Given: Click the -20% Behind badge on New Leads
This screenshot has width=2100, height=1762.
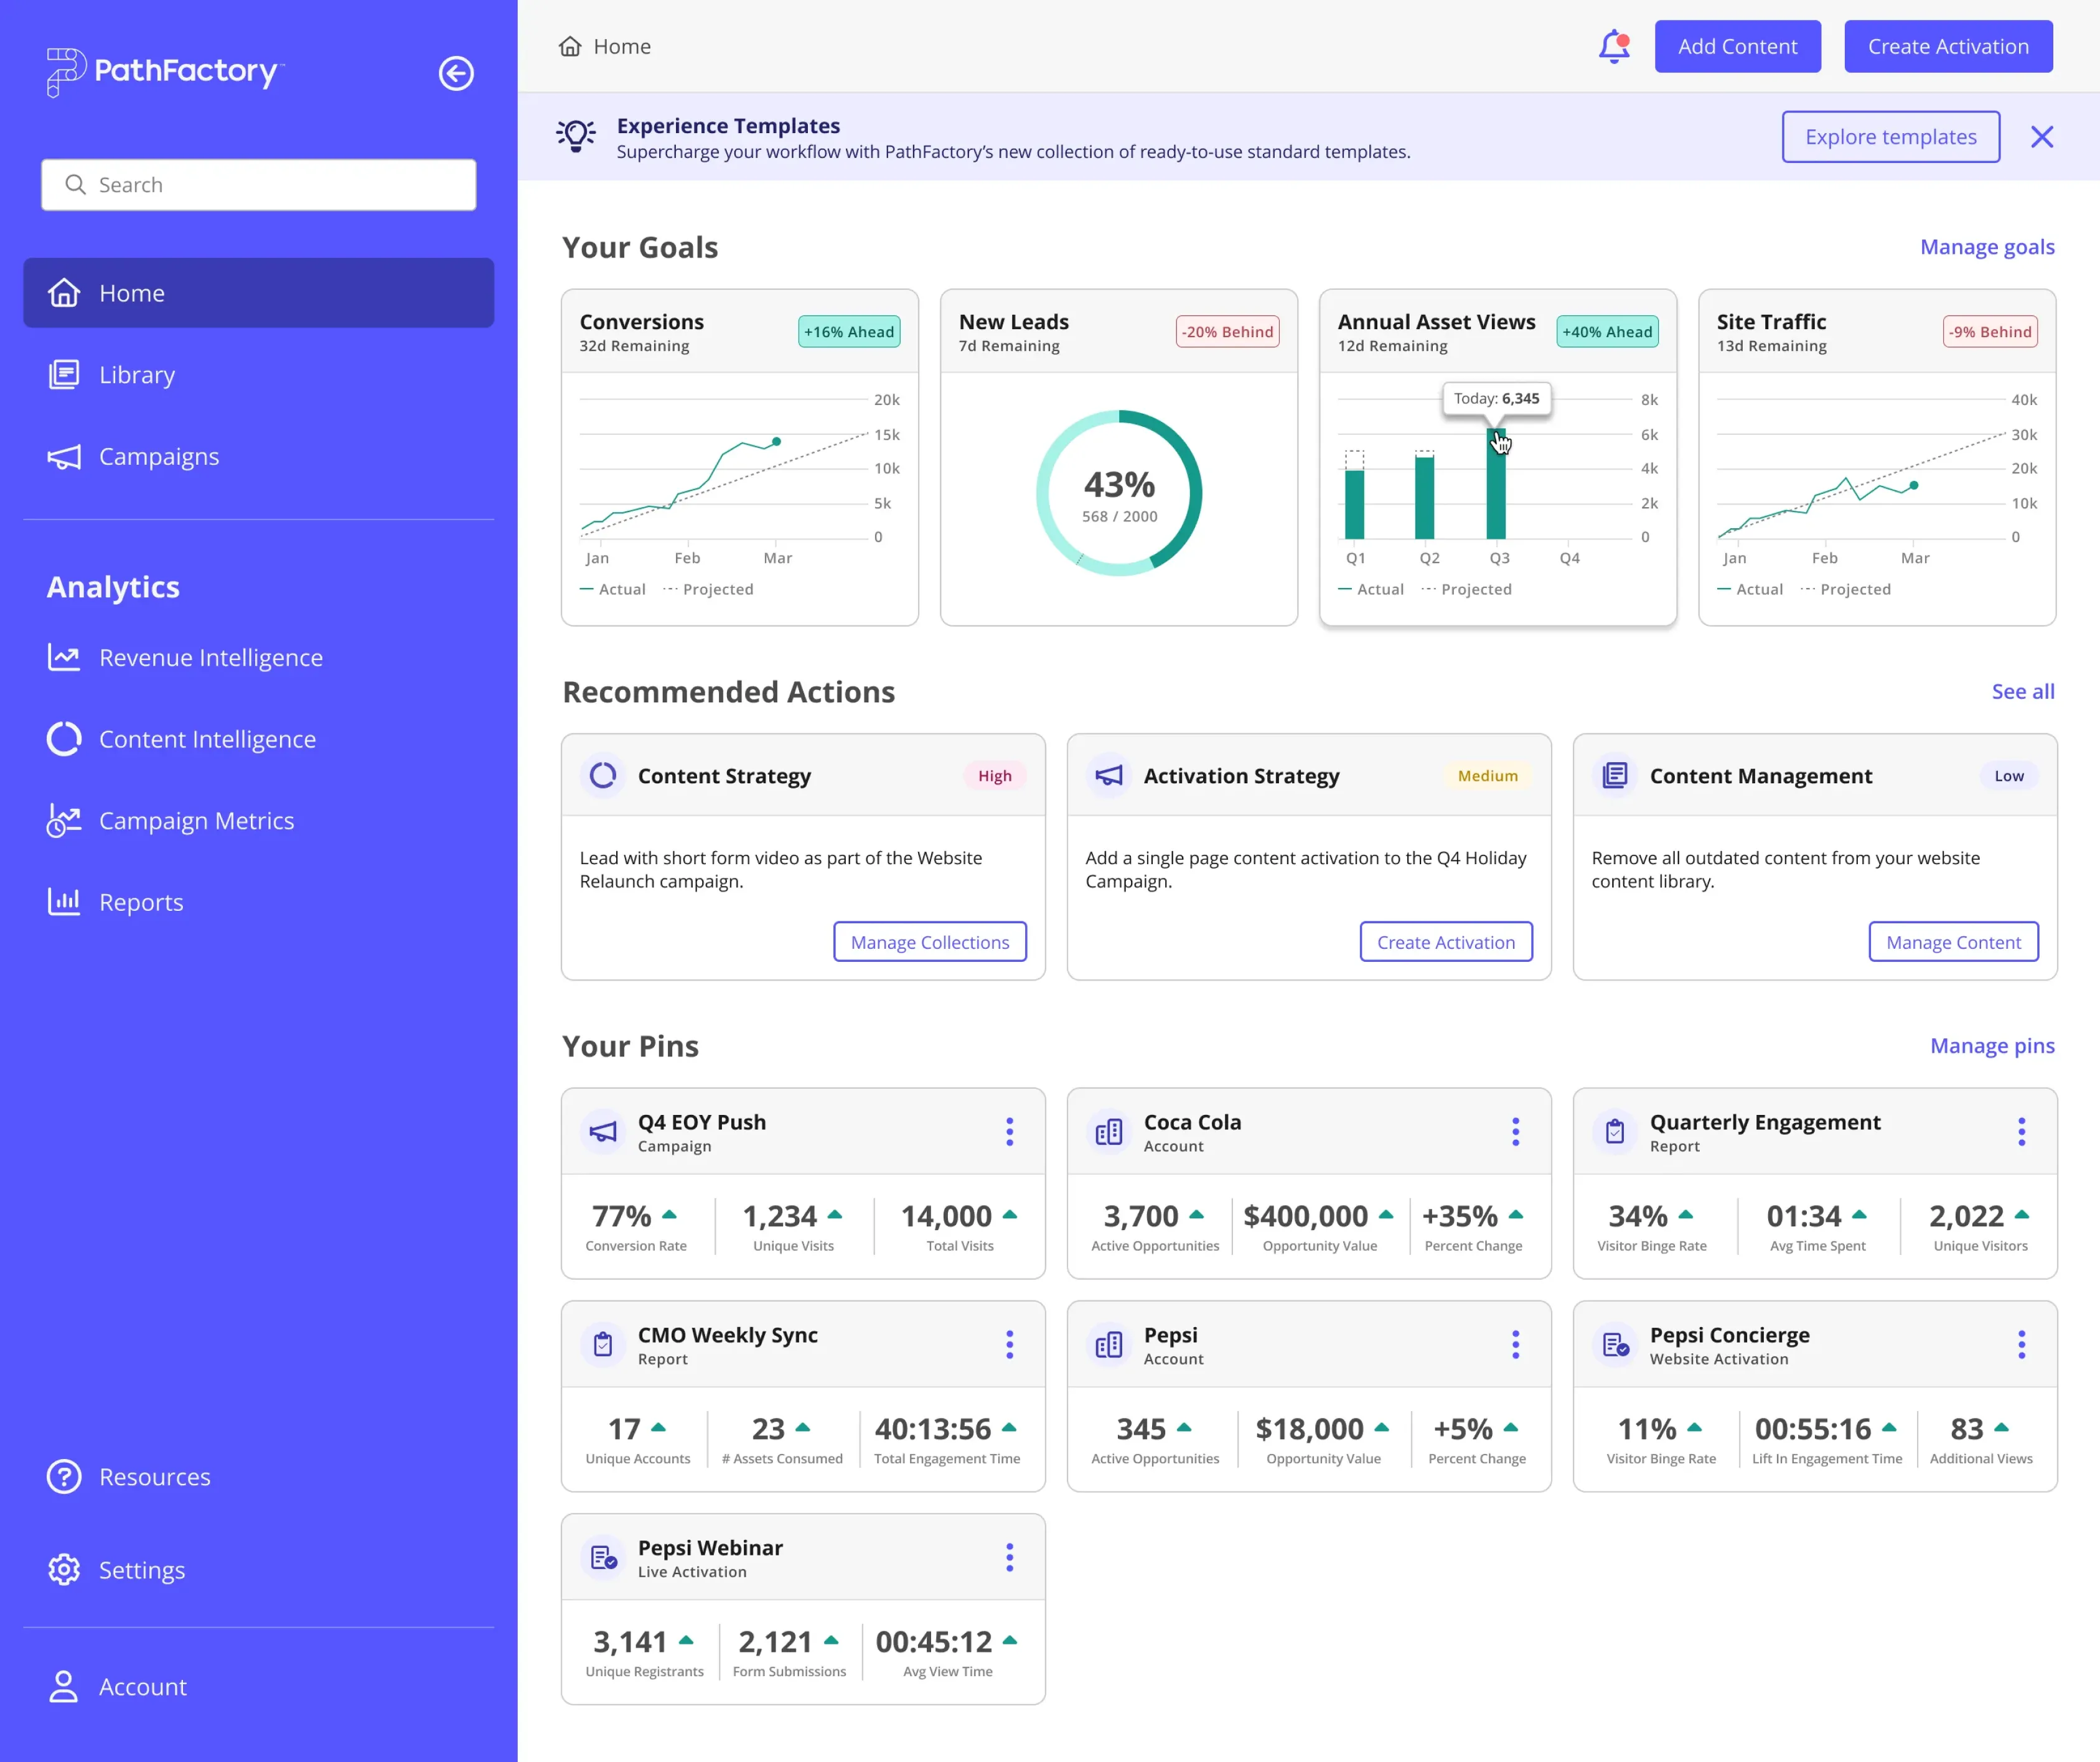Looking at the screenshot, I should [x=1228, y=332].
